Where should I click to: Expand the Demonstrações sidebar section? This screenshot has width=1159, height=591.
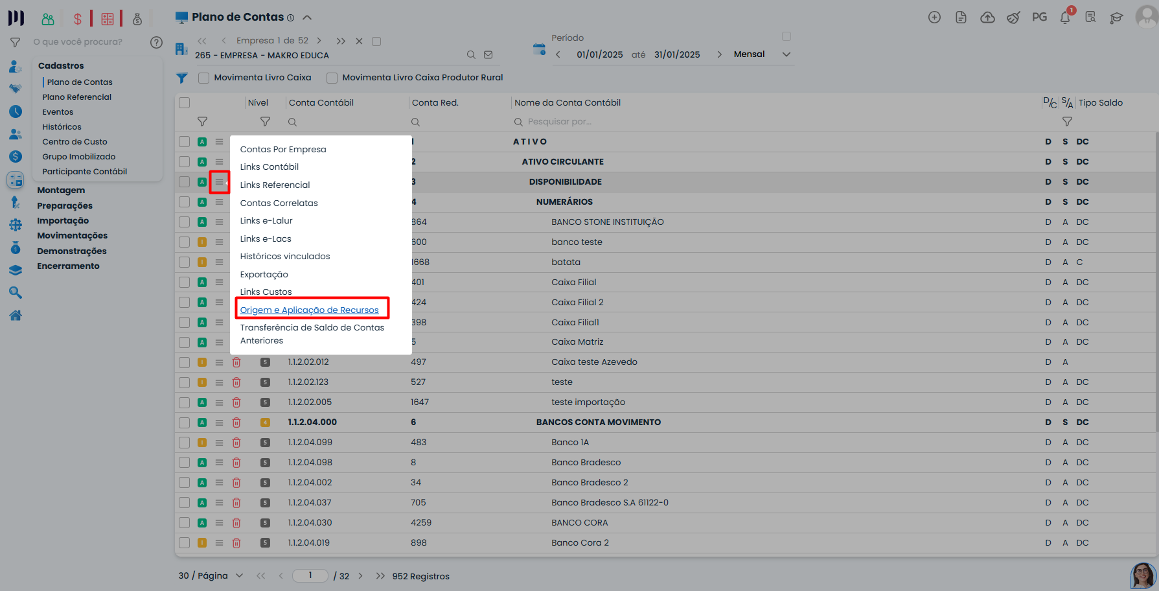click(71, 251)
